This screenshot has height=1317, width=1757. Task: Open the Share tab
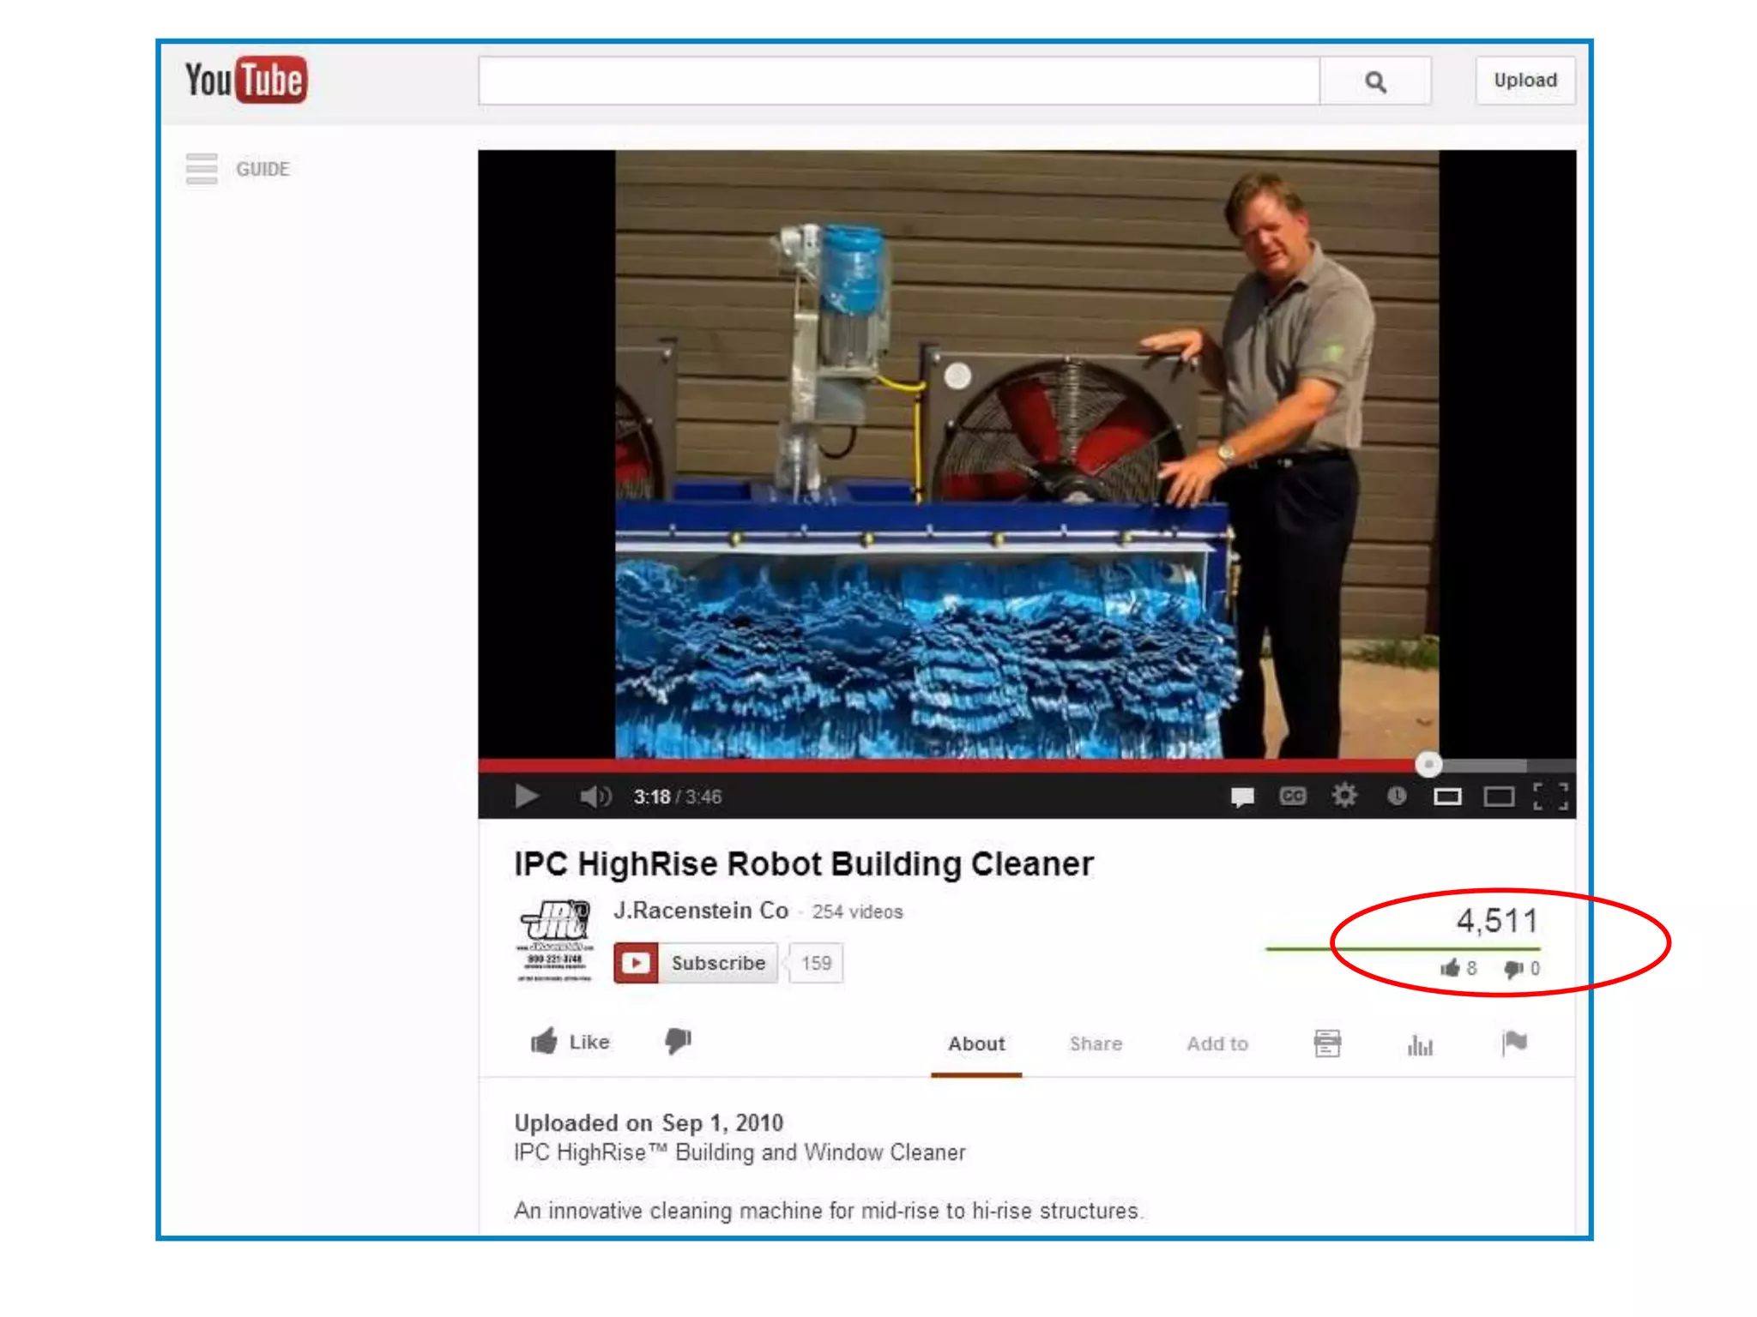click(x=1096, y=1043)
